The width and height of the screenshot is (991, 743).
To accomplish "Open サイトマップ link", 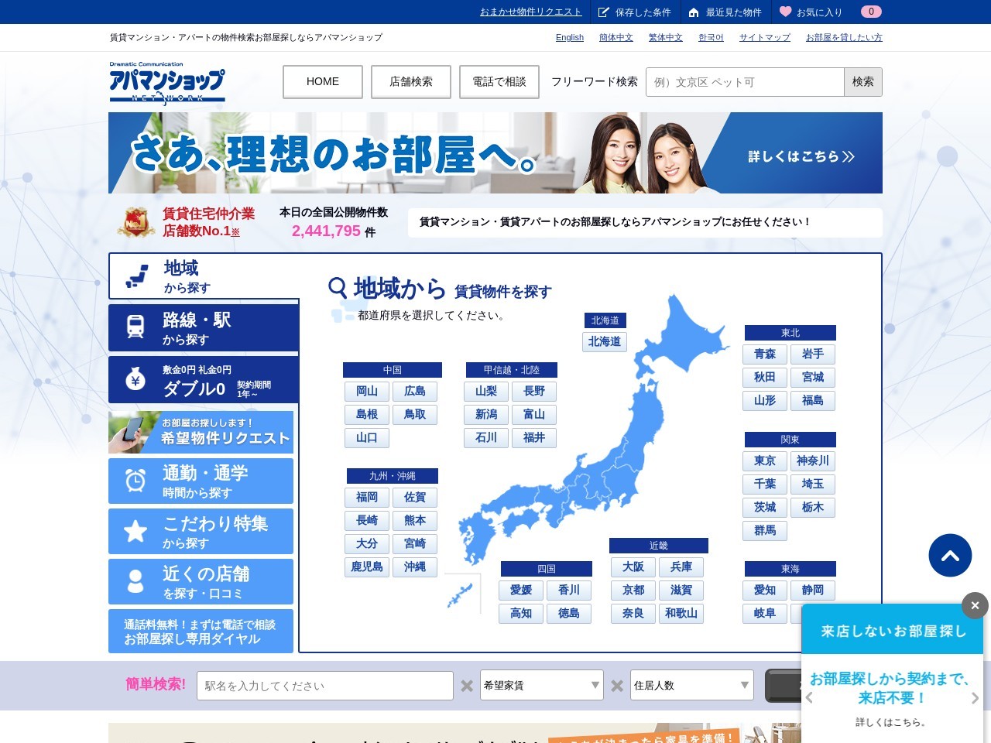I will (x=765, y=37).
